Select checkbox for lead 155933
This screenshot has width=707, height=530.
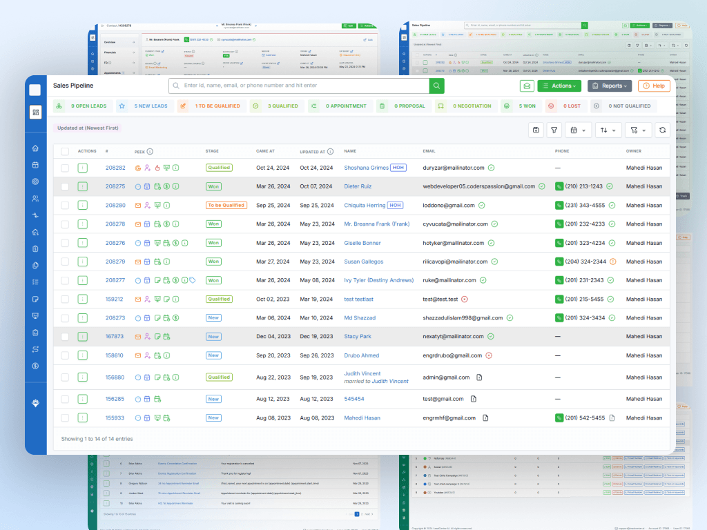tap(65, 418)
